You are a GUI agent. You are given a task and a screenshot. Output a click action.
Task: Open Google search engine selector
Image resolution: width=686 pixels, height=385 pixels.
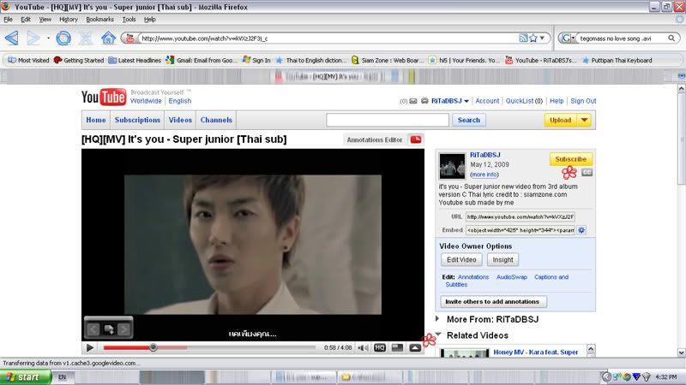pos(568,38)
